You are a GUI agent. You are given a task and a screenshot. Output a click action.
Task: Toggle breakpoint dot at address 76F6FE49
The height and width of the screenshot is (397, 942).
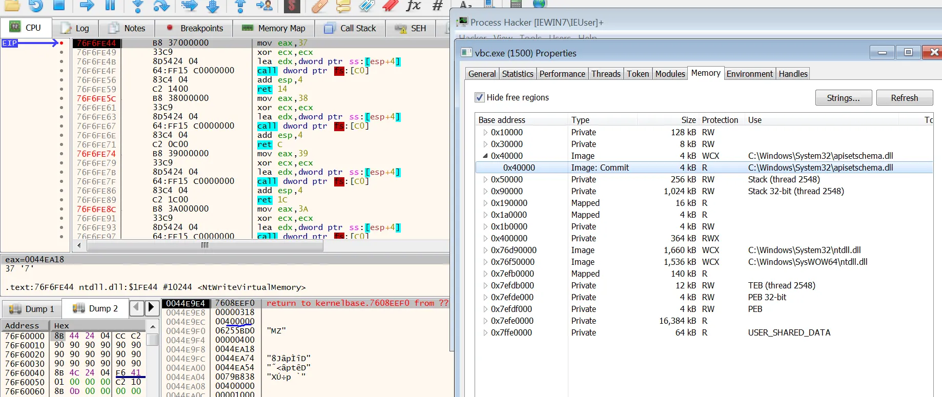(x=62, y=52)
